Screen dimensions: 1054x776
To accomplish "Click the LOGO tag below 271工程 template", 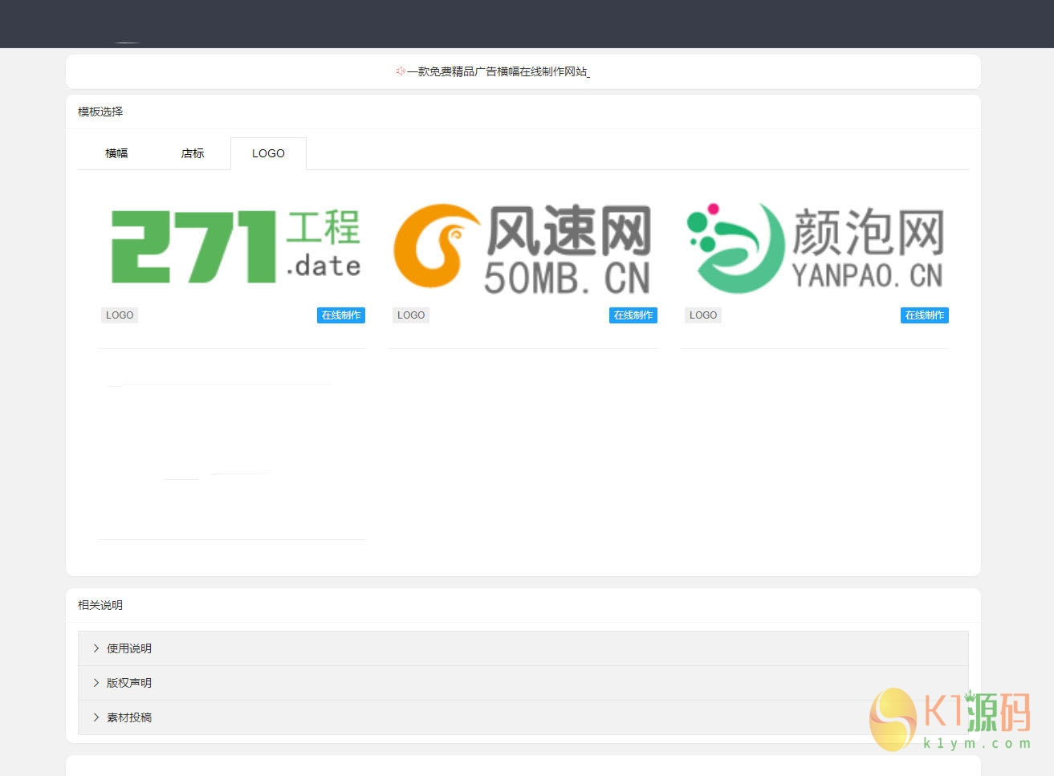I will coord(120,315).
